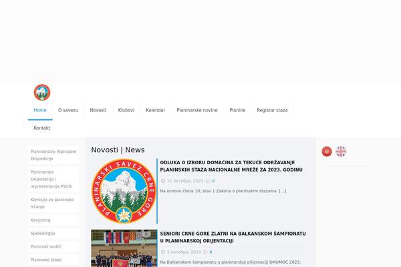Open the Planine menu item
Image resolution: width=401 pixels, height=267 pixels.
(237, 110)
